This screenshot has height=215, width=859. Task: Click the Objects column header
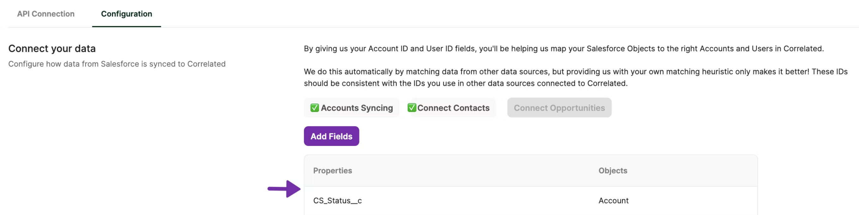[612, 171]
